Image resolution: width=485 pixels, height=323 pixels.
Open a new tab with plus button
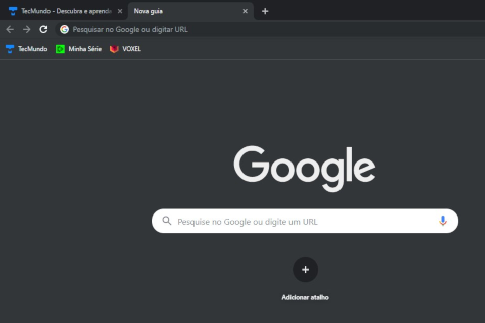265,11
